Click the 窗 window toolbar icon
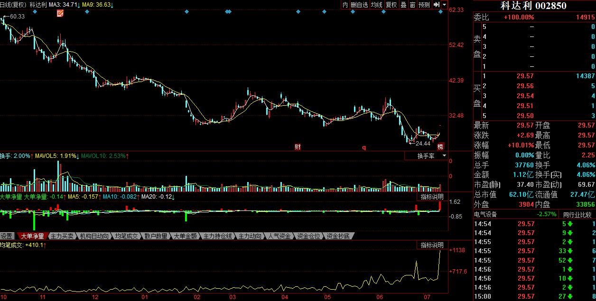This screenshot has width=596, height=301. (x=413, y=5)
